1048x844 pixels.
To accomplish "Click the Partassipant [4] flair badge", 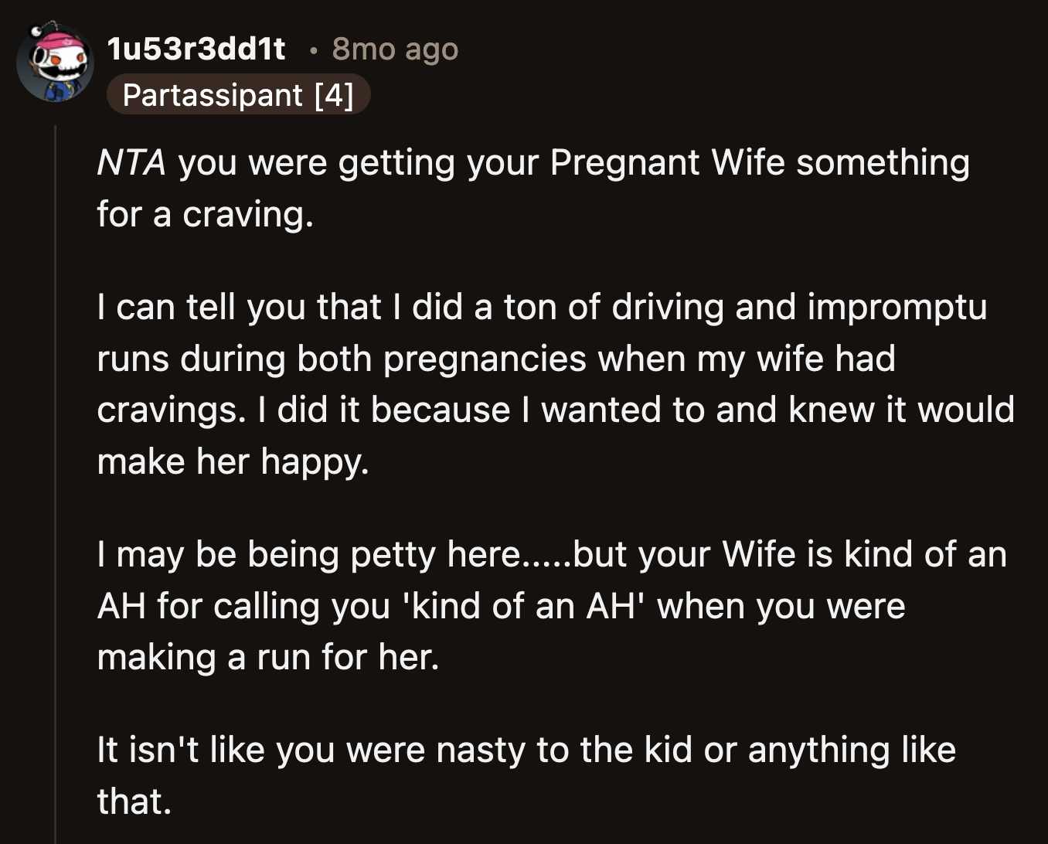I will click(x=240, y=95).
